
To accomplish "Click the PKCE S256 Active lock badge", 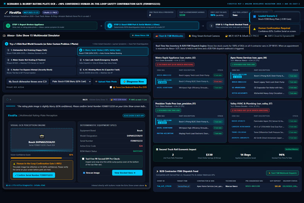I will pyautogui.click(x=118, y=100).
